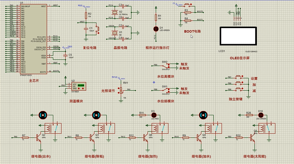Select resistor R32 1k
The image size is (294, 164).
point(239,138)
